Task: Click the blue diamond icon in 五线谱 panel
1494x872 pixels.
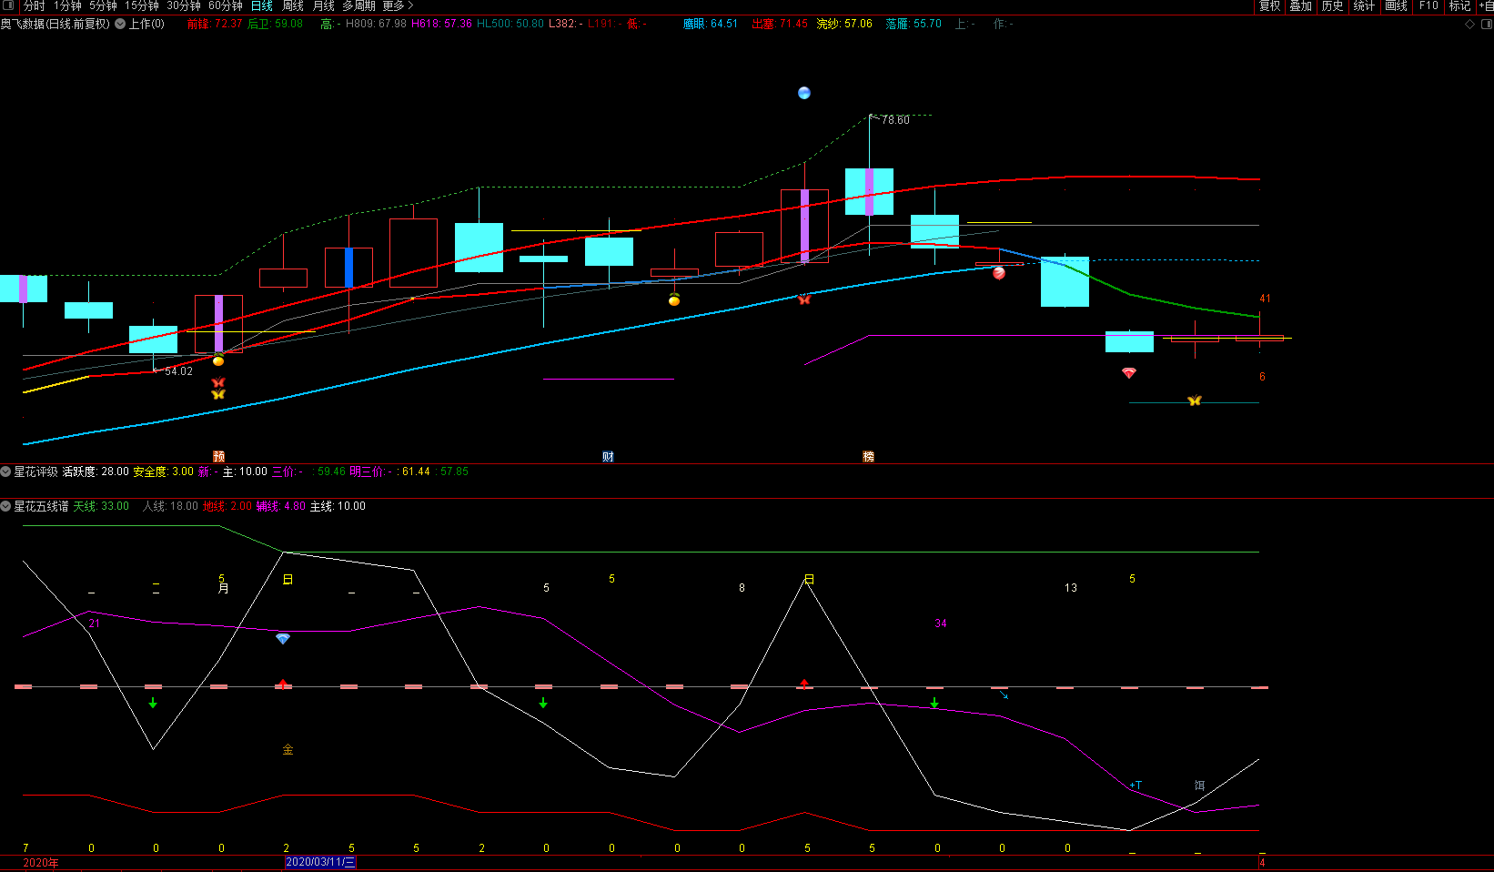Action: coord(283,639)
